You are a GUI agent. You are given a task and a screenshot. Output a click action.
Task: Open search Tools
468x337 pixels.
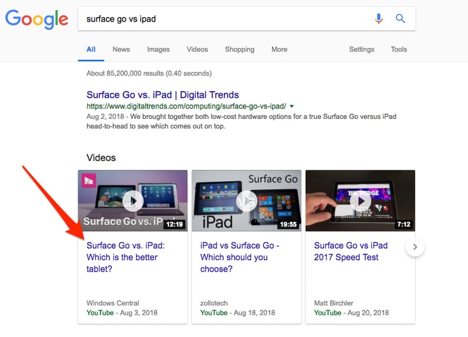tap(399, 49)
